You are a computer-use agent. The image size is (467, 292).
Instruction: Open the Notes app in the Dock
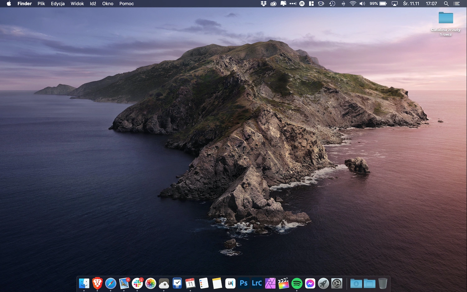(x=217, y=283)
